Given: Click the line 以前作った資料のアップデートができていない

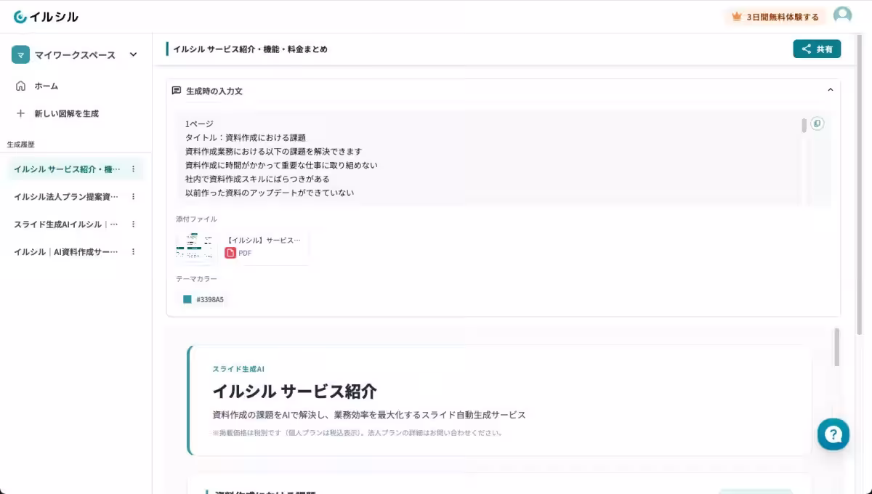Looking at the screenshot, I should 270,193.
